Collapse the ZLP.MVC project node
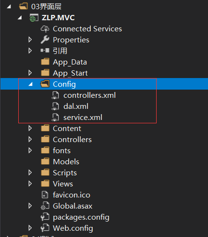This screenshot has width=208, height=237. click(x=20, y=18)
